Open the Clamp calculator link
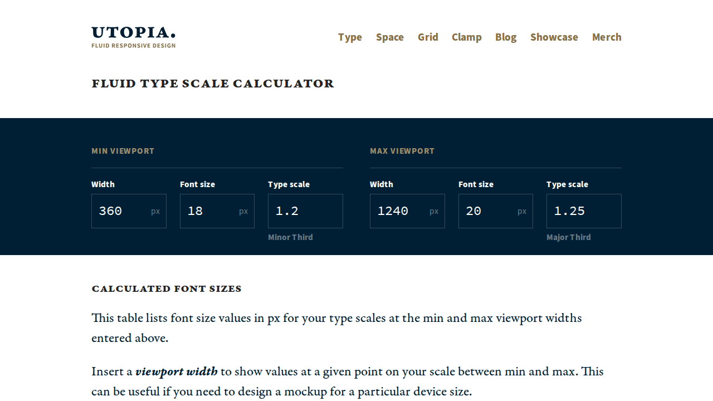The image size is (713, 401). (467, 37)
